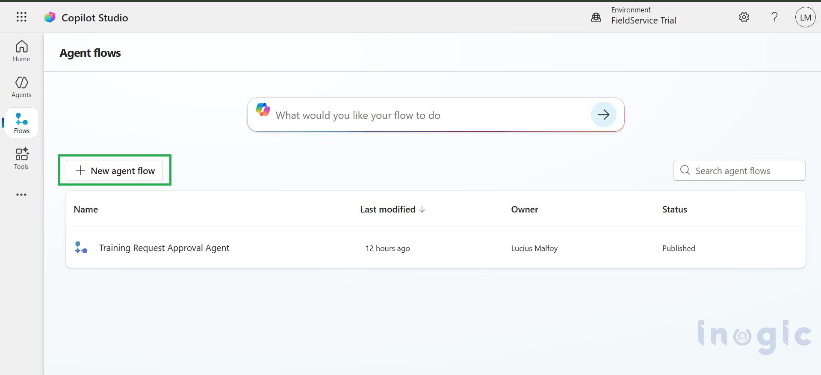The width and height of the screenshot is (821, 375).
Task: Sort the table by Owner column
Action: 525,209
